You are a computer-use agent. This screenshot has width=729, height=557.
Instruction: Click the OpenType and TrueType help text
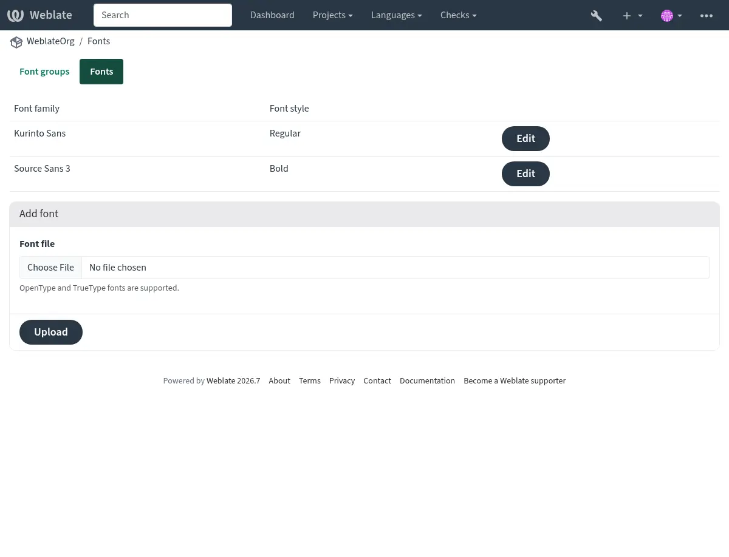[x=99, y=288]
